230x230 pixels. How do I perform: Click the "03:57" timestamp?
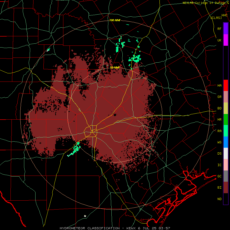(165, 228)
